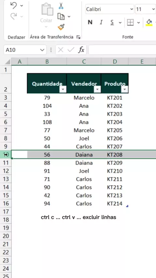Click the borders grid icon
The image size is (156, 278).
coord(130,22)
